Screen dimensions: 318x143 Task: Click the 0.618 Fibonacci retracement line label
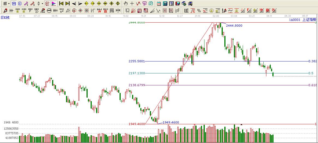pyautogui.click(x=313, y=85)
